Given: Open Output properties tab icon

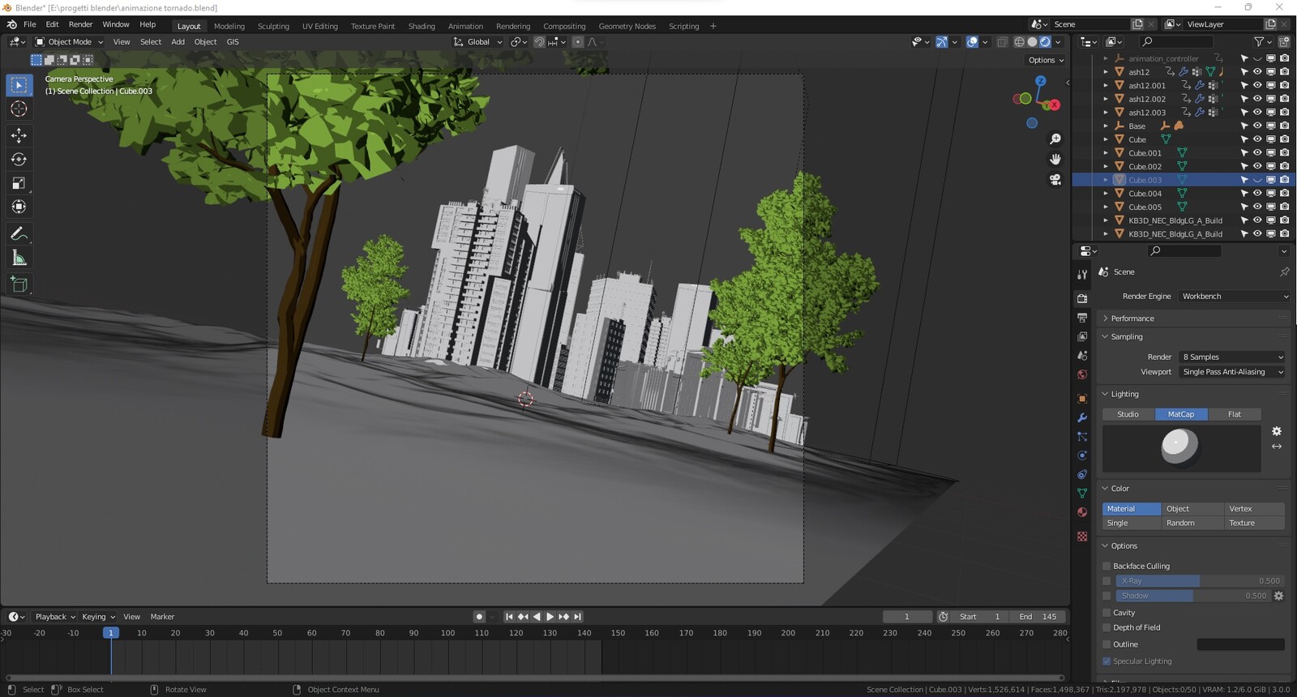Looking at the screenshot, I should [1082, 318].
